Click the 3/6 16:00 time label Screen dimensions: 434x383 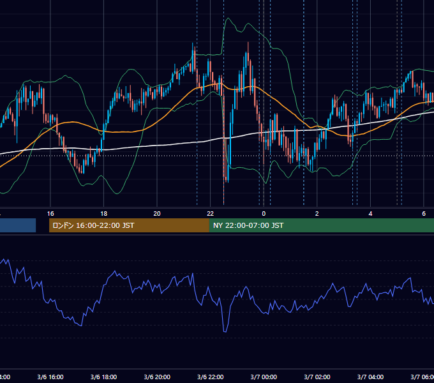50,377
